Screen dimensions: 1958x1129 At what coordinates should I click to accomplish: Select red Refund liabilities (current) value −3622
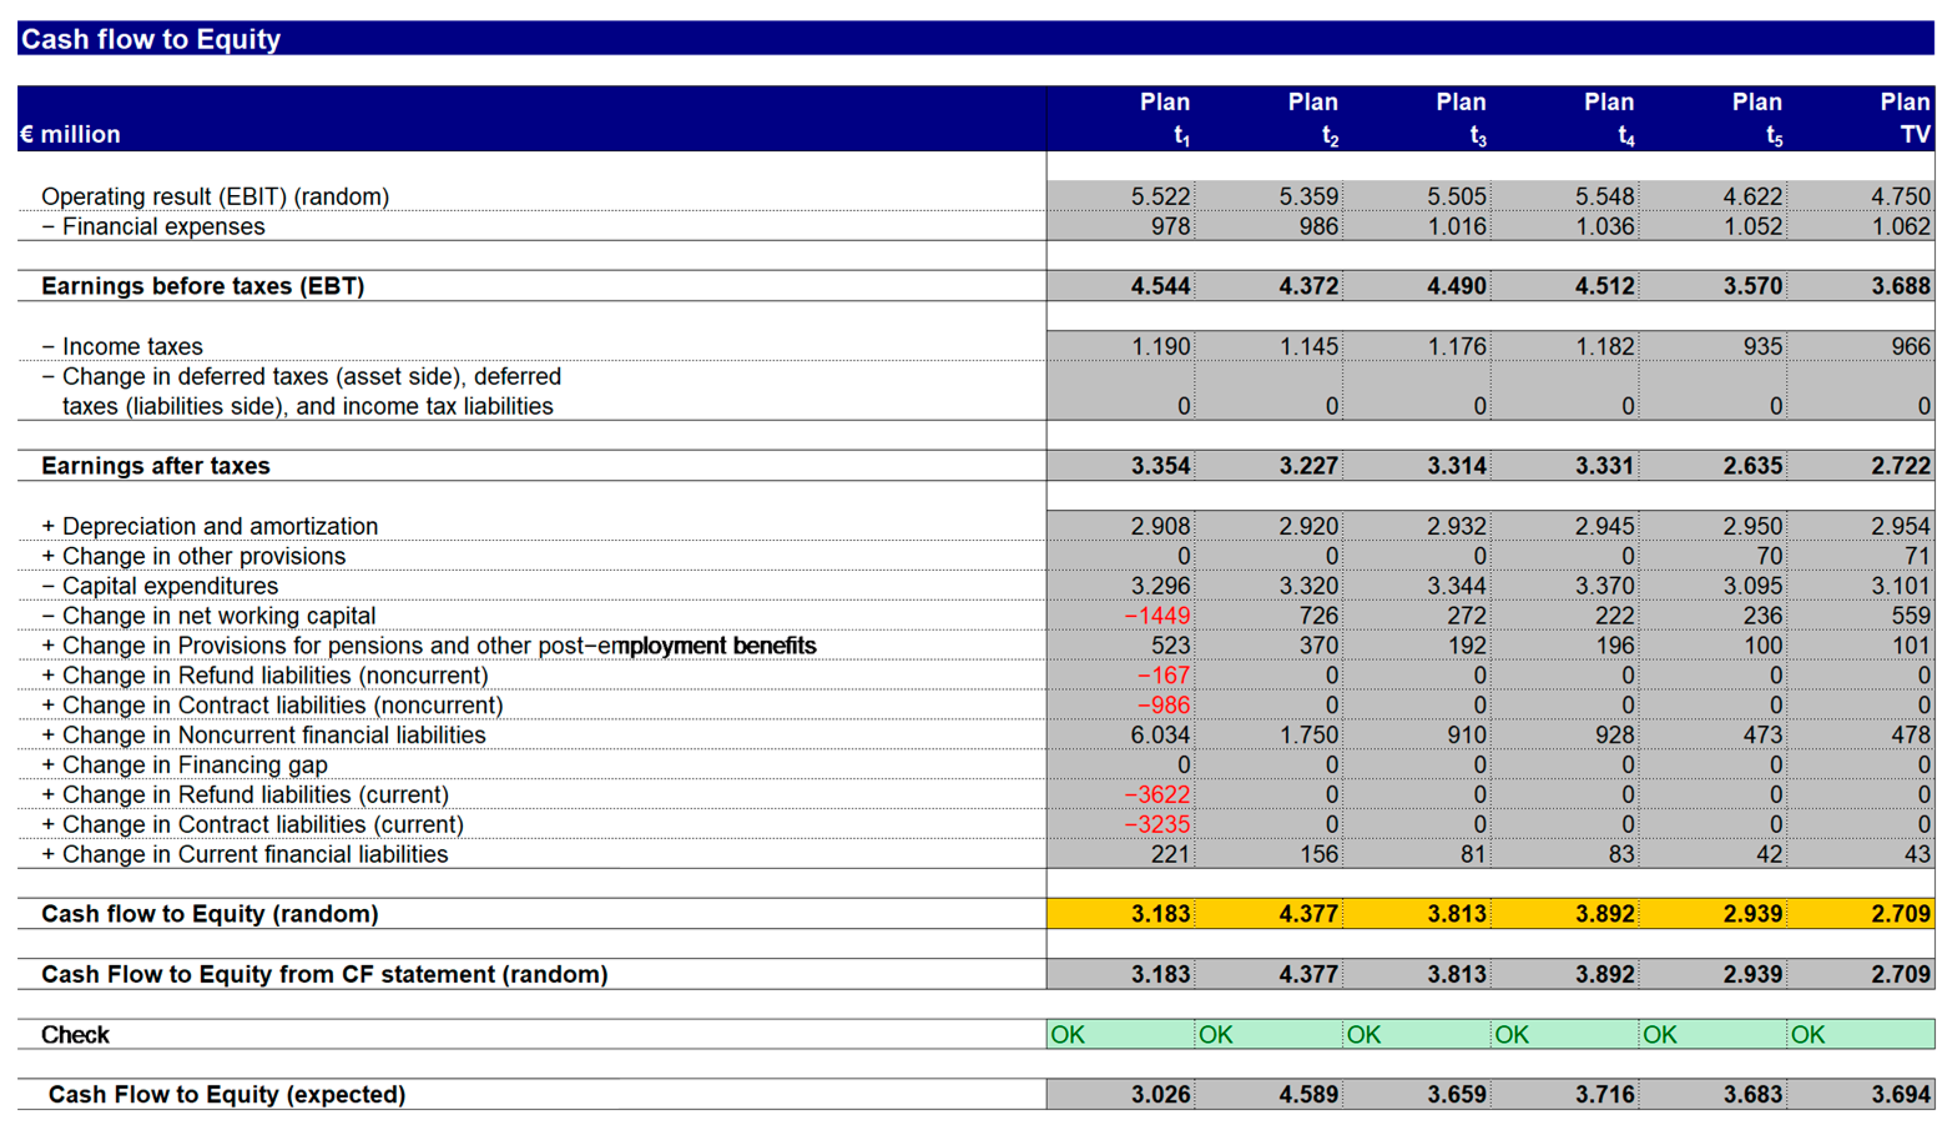point(1156,795)
